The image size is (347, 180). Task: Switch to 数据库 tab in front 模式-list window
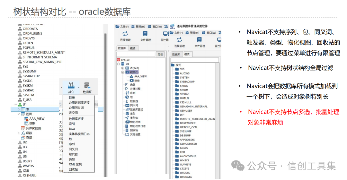[176, 55]
